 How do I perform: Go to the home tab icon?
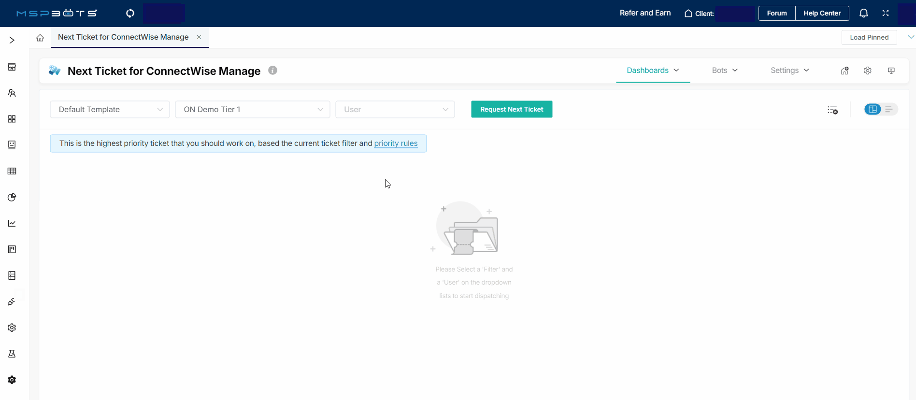click(40, 38)
